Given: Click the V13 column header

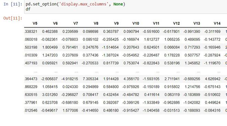Looking at the screenshot, I should click(197, 23).
